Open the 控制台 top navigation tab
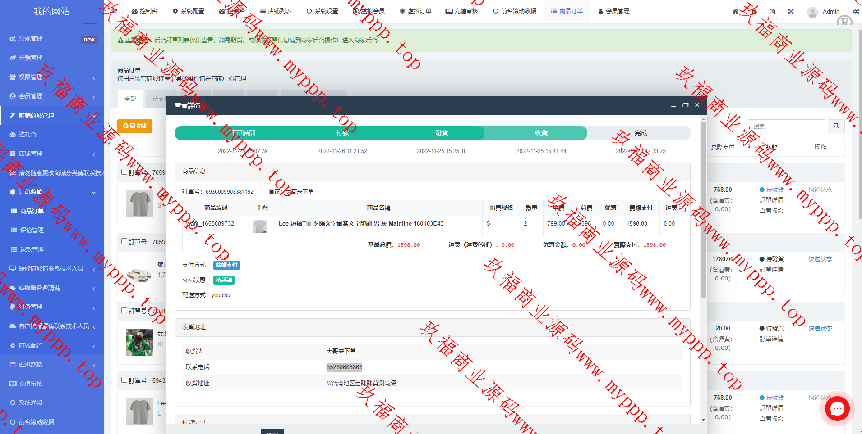862x434 pixels. (144, 11)
